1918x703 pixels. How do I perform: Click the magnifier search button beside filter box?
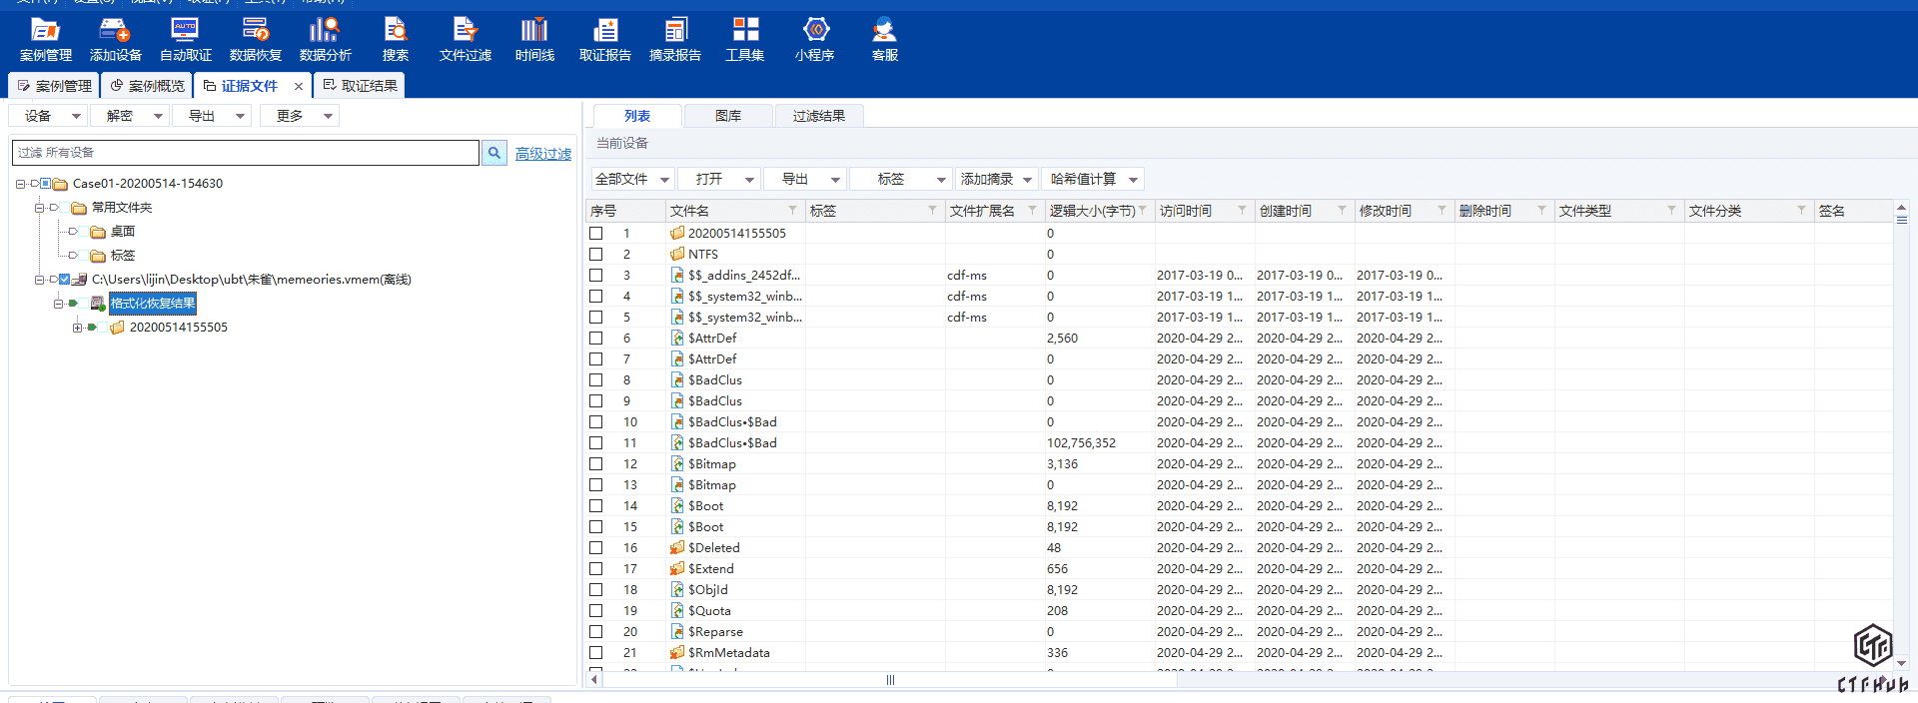point(494,153)
